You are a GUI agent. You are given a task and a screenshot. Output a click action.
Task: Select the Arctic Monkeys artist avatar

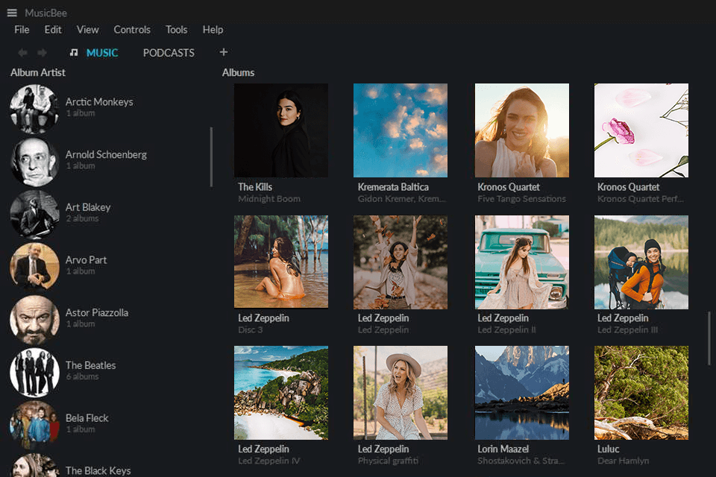point(34,109)
